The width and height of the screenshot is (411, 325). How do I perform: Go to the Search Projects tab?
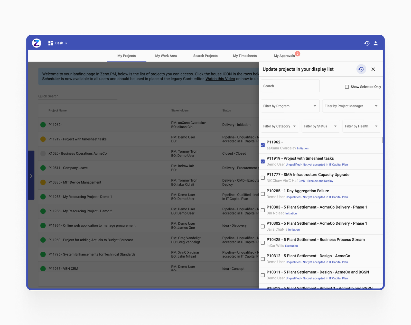tap(205, 56)
